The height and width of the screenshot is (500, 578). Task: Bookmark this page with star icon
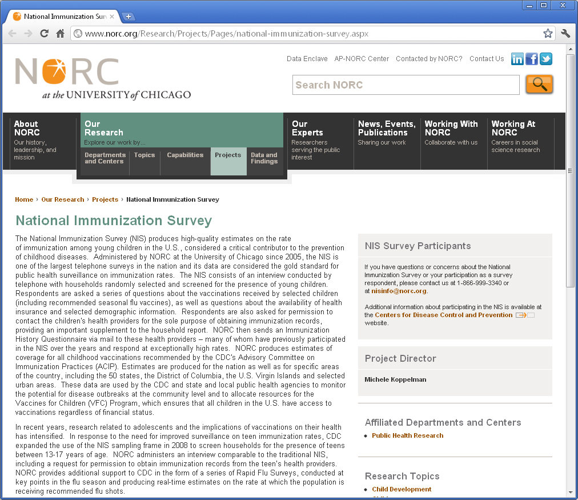[x=548, y=34]
